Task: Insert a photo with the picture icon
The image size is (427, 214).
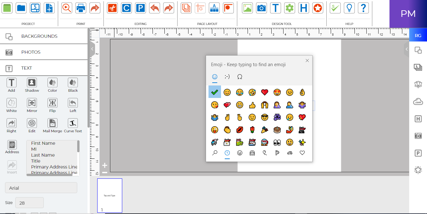Action: click(247, 8)
